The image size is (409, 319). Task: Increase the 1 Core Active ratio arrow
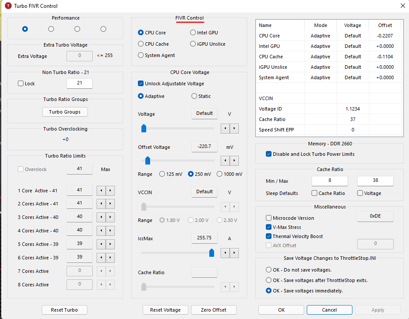[x=111, y=191]
